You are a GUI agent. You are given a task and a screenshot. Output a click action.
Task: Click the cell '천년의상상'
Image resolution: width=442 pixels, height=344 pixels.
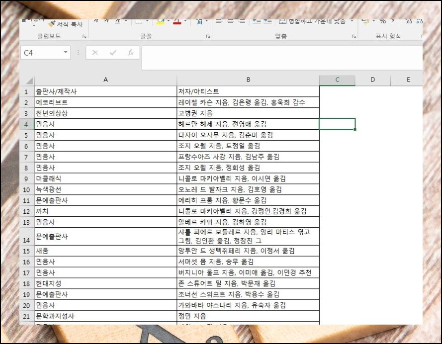click(105, 113)
